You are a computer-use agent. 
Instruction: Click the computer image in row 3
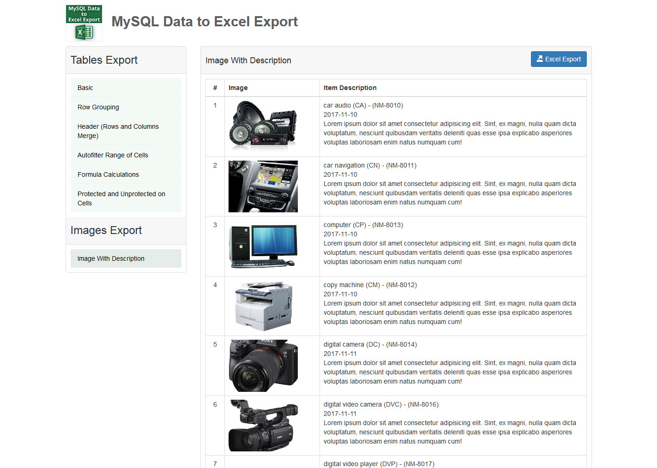pos(263,246)
